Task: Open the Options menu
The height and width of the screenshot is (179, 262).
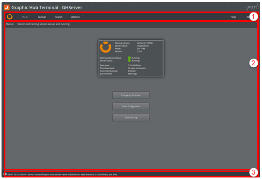Action: 75,17
